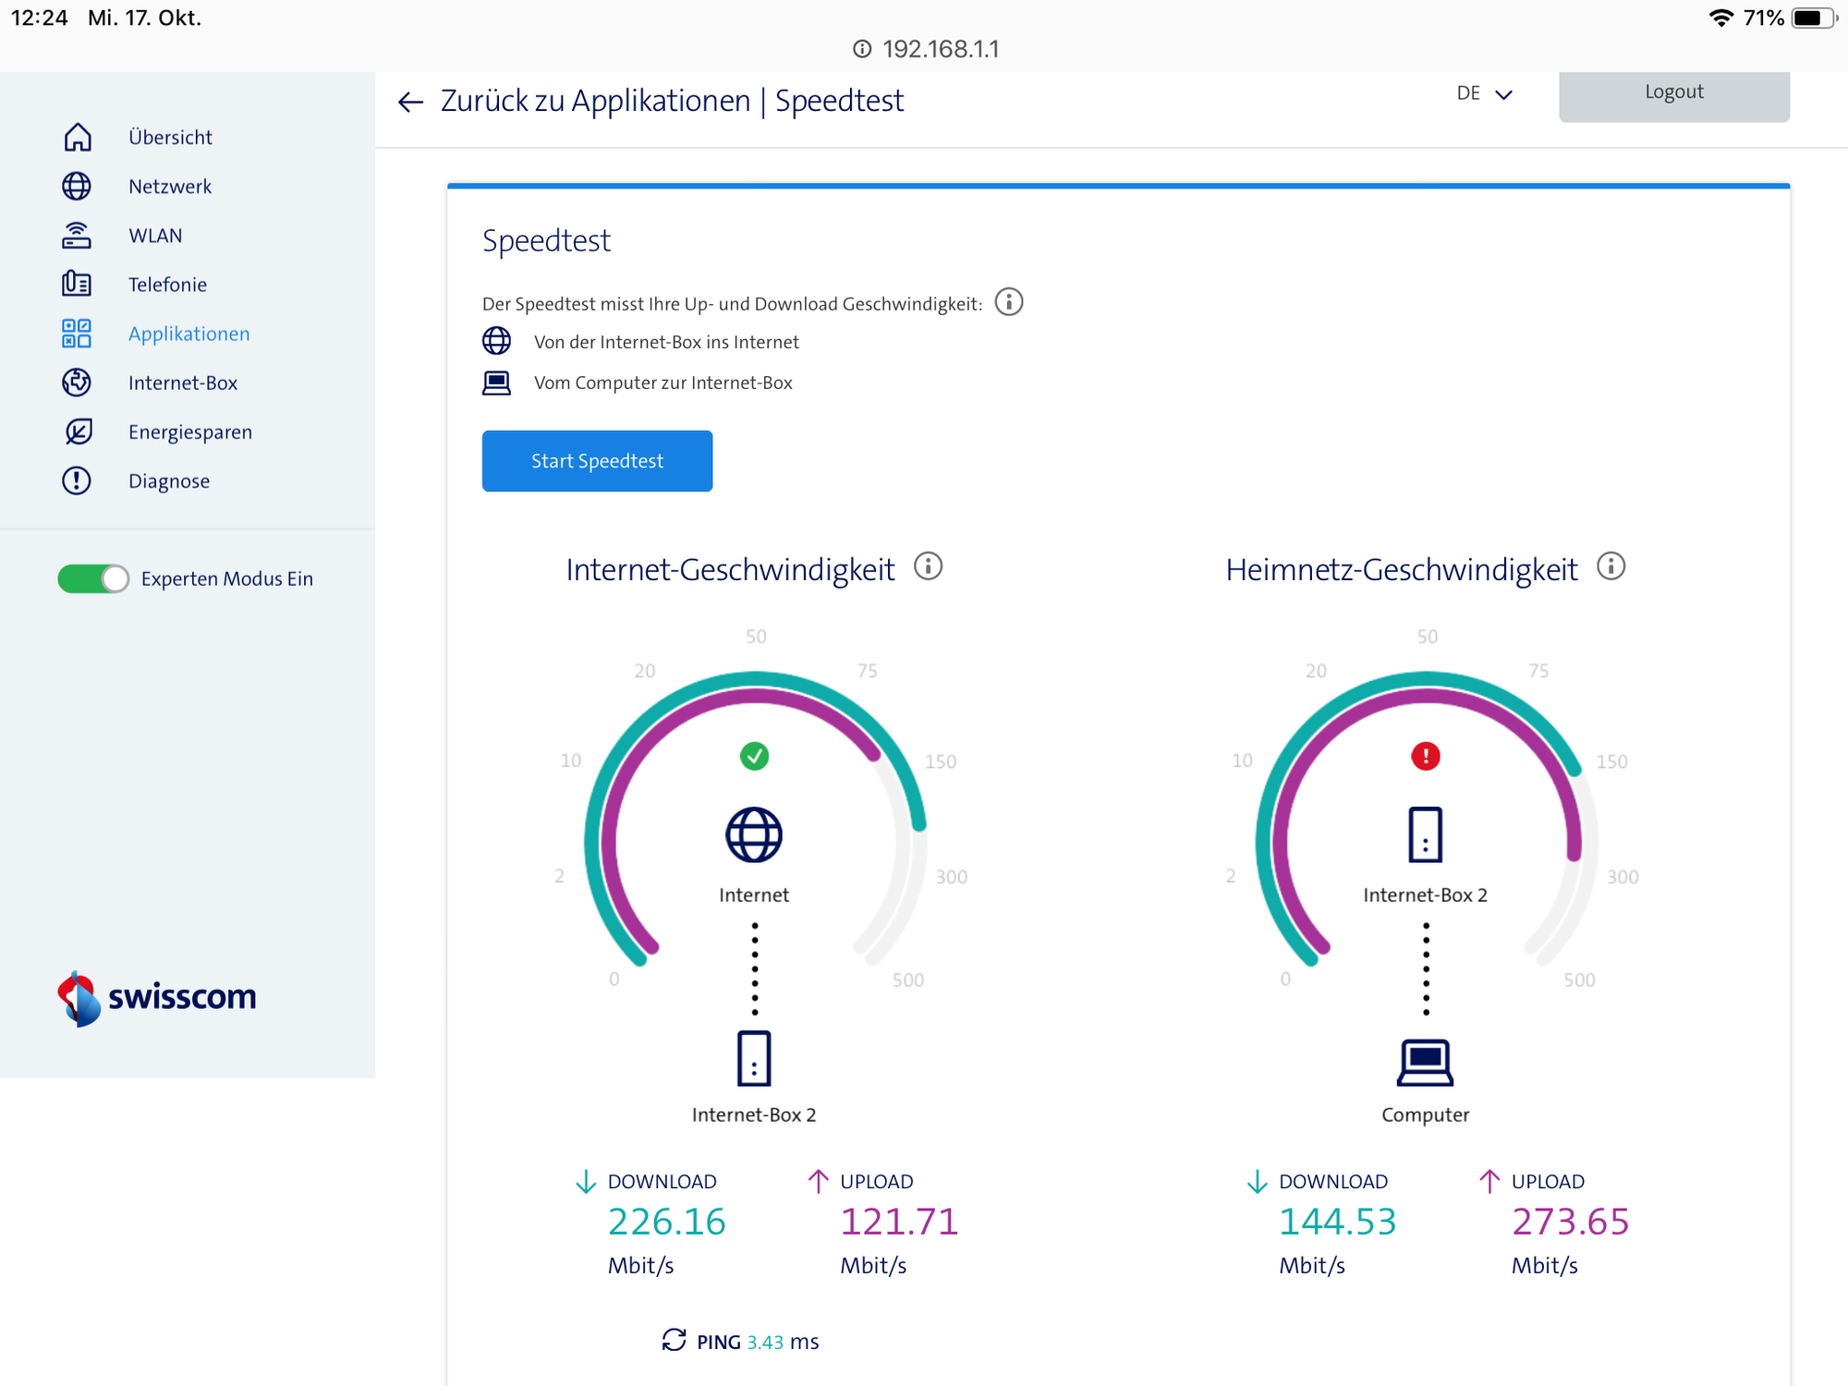
Task: Click the 273.65 Heimnetz upload value
Action: coord(1570,1222)
